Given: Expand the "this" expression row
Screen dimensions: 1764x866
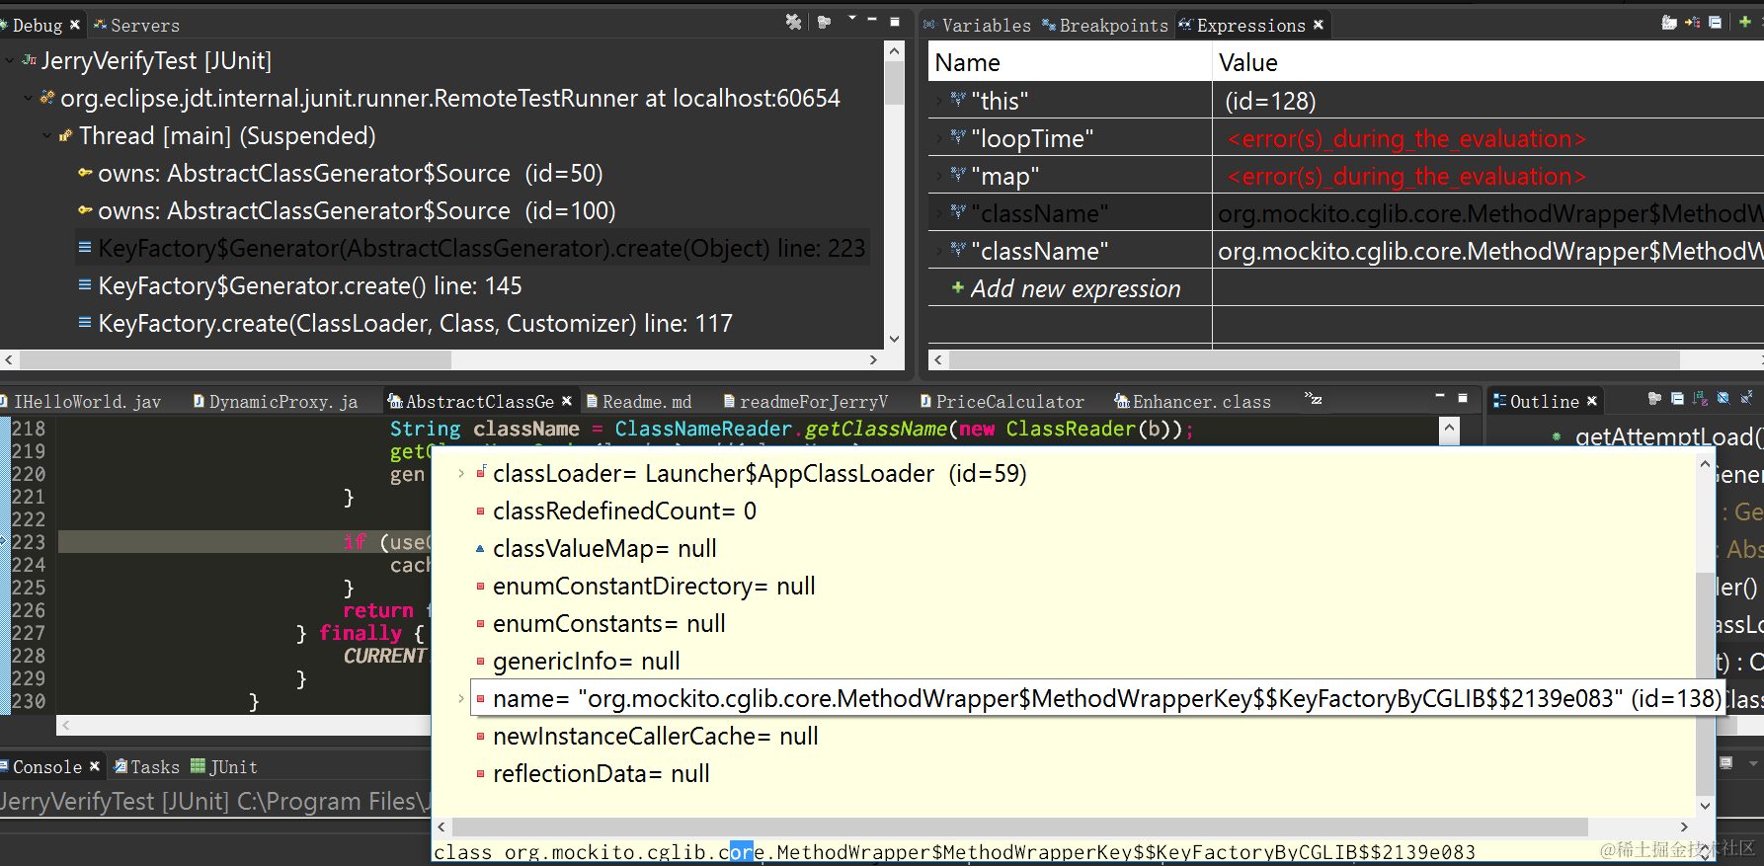Looking at the screenshot, I should coord(938,101).
